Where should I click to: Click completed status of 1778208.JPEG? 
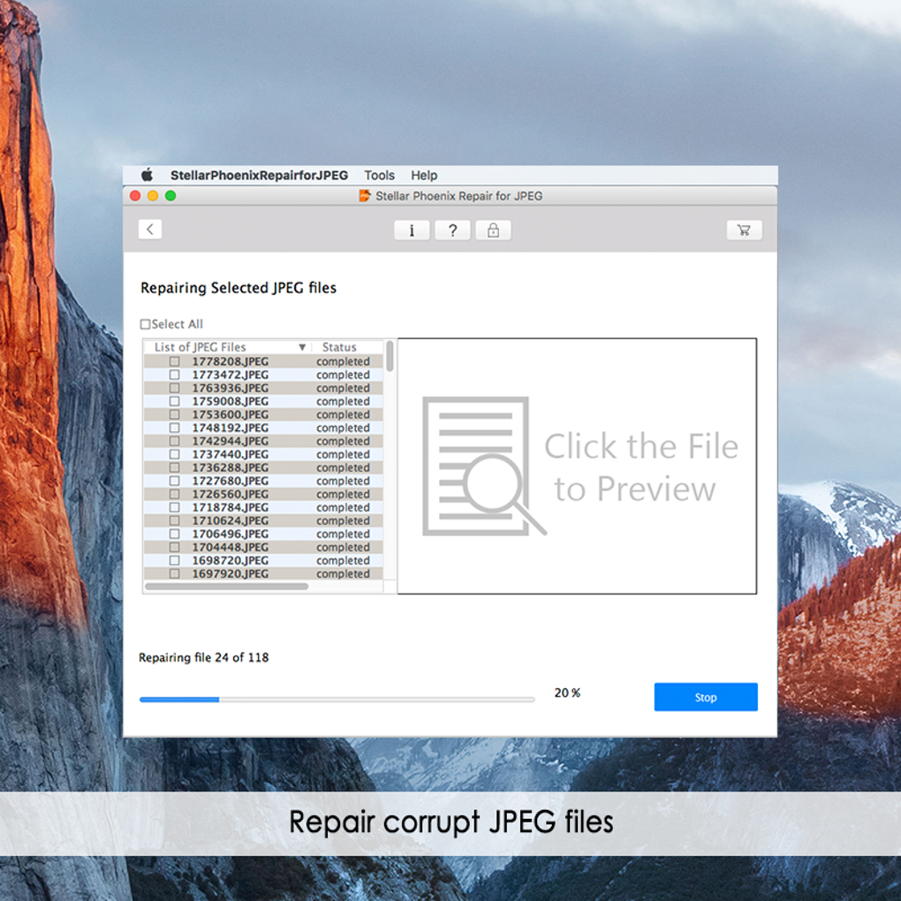point(343,361)
